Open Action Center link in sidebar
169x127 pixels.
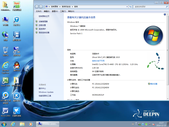[42, 88]
